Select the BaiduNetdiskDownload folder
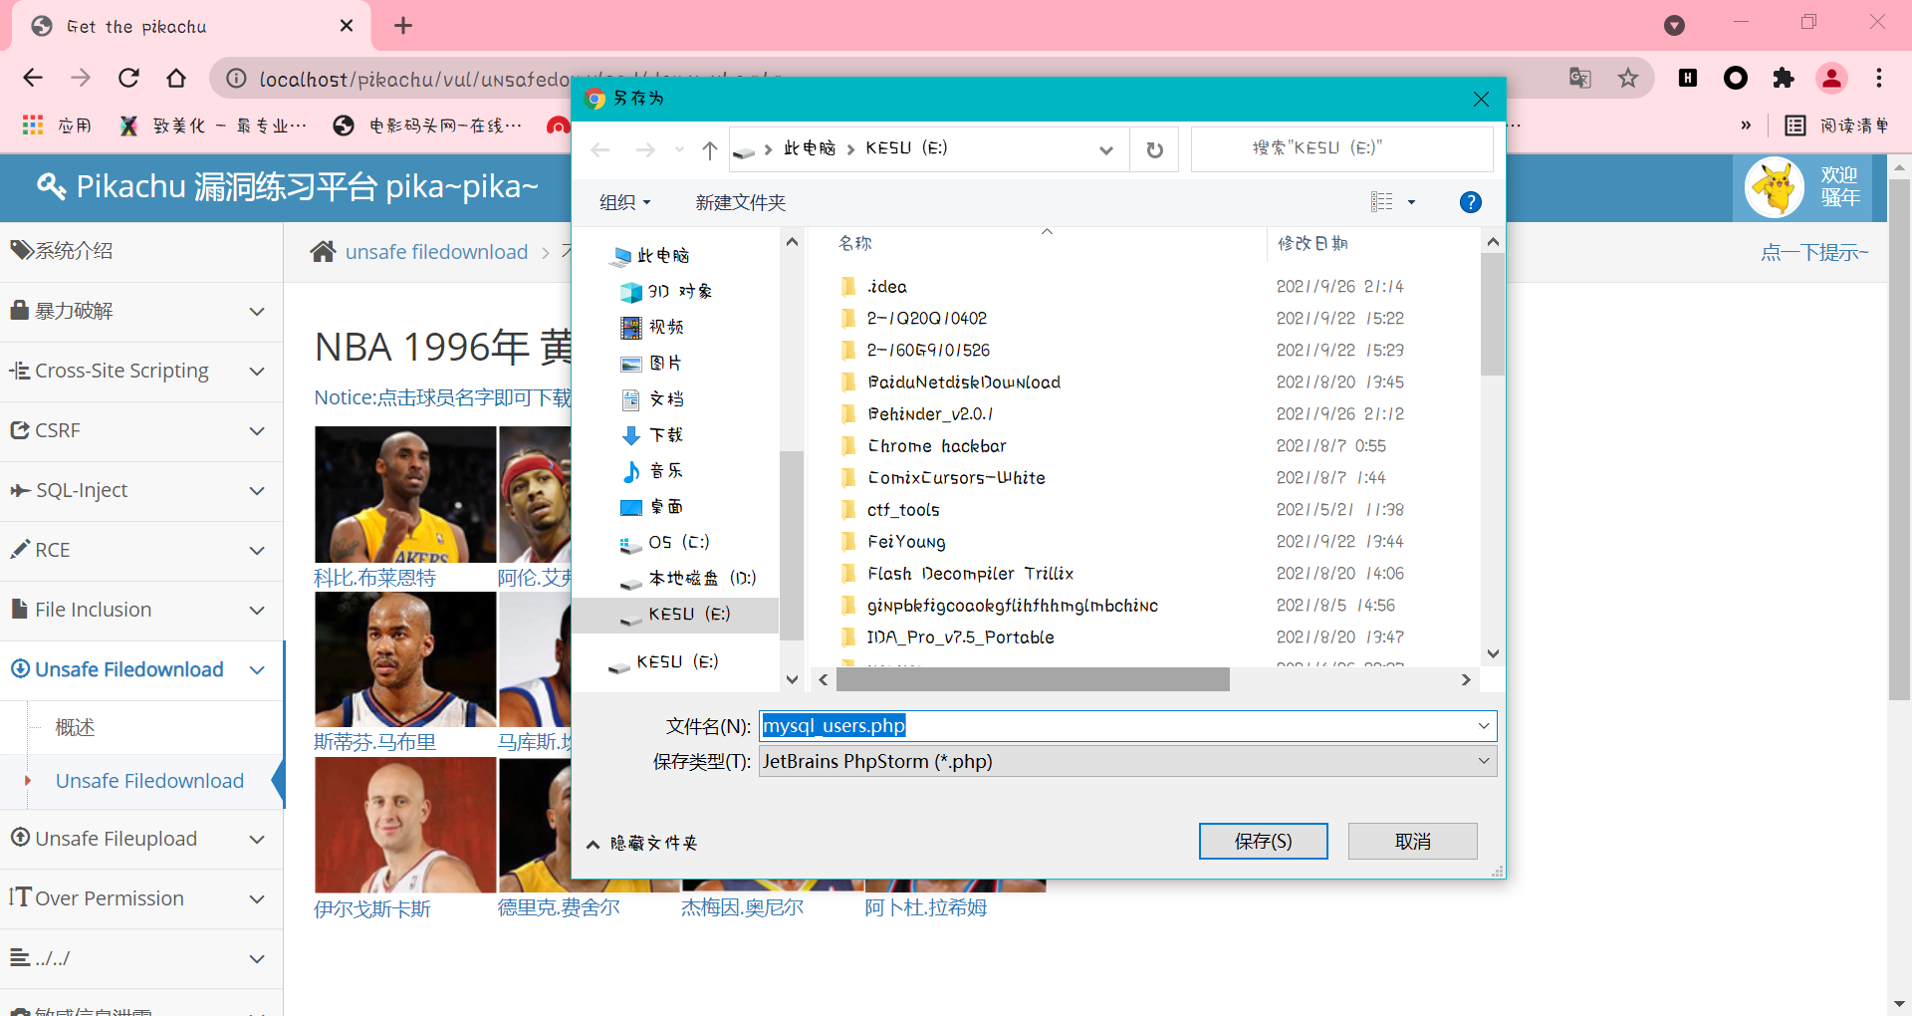 (x=963, y=382)
